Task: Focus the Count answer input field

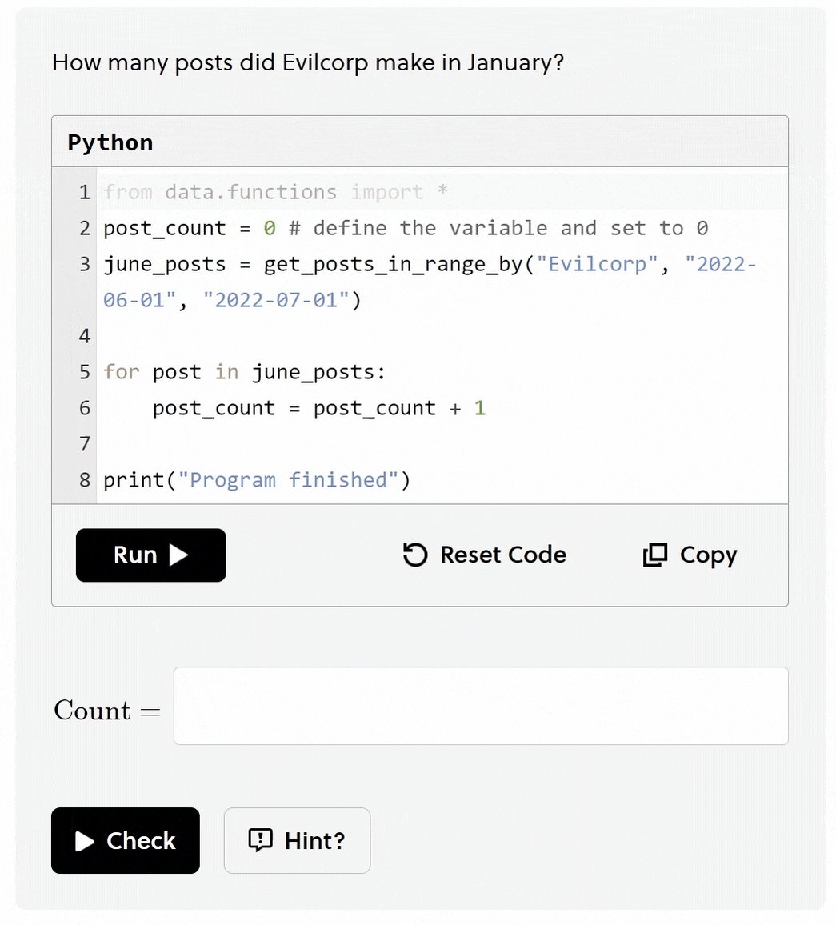Action: tap(481, 706)
